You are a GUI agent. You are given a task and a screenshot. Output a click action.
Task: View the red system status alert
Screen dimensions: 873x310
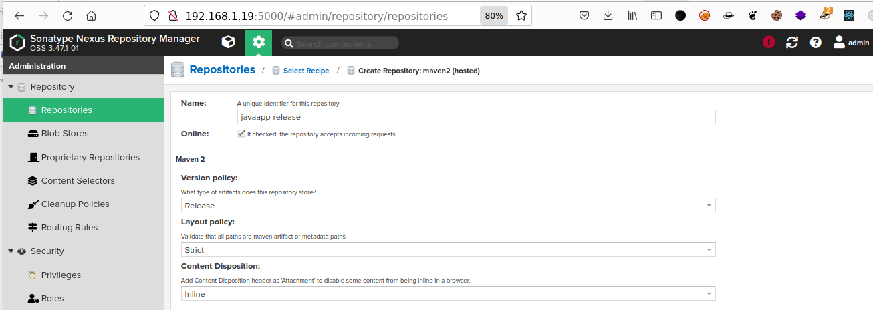pyautogui.click(x=769, y=42)
